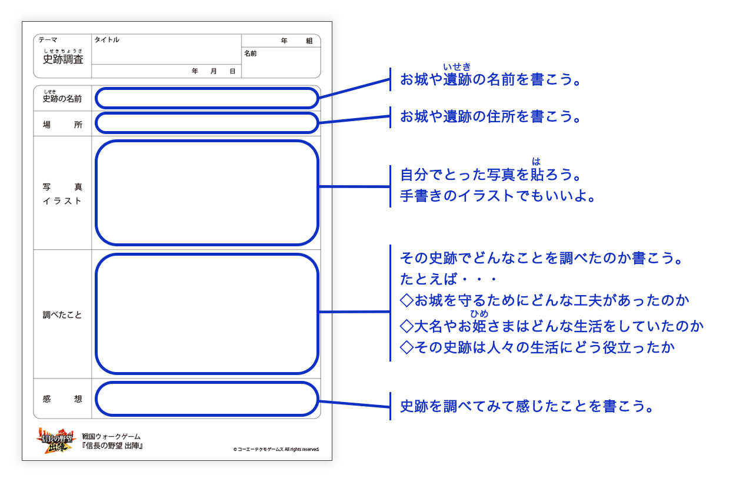
Task: Click the blank 写真 イラスト photo area
Action: [206, 192]
